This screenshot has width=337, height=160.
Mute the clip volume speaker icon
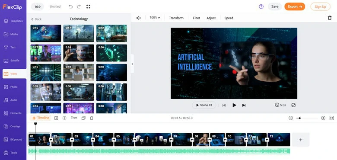click(x=139, y=18)
